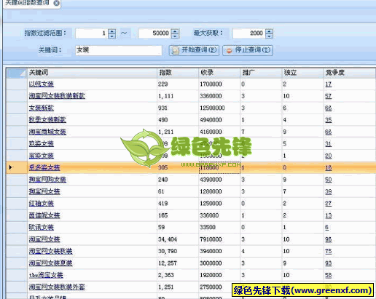Open competition link 39
The image size is (376, 299).
point(329,191)
